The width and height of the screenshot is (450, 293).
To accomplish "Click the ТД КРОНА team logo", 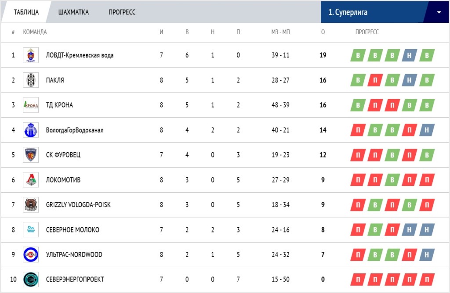I will coord(31,105).
